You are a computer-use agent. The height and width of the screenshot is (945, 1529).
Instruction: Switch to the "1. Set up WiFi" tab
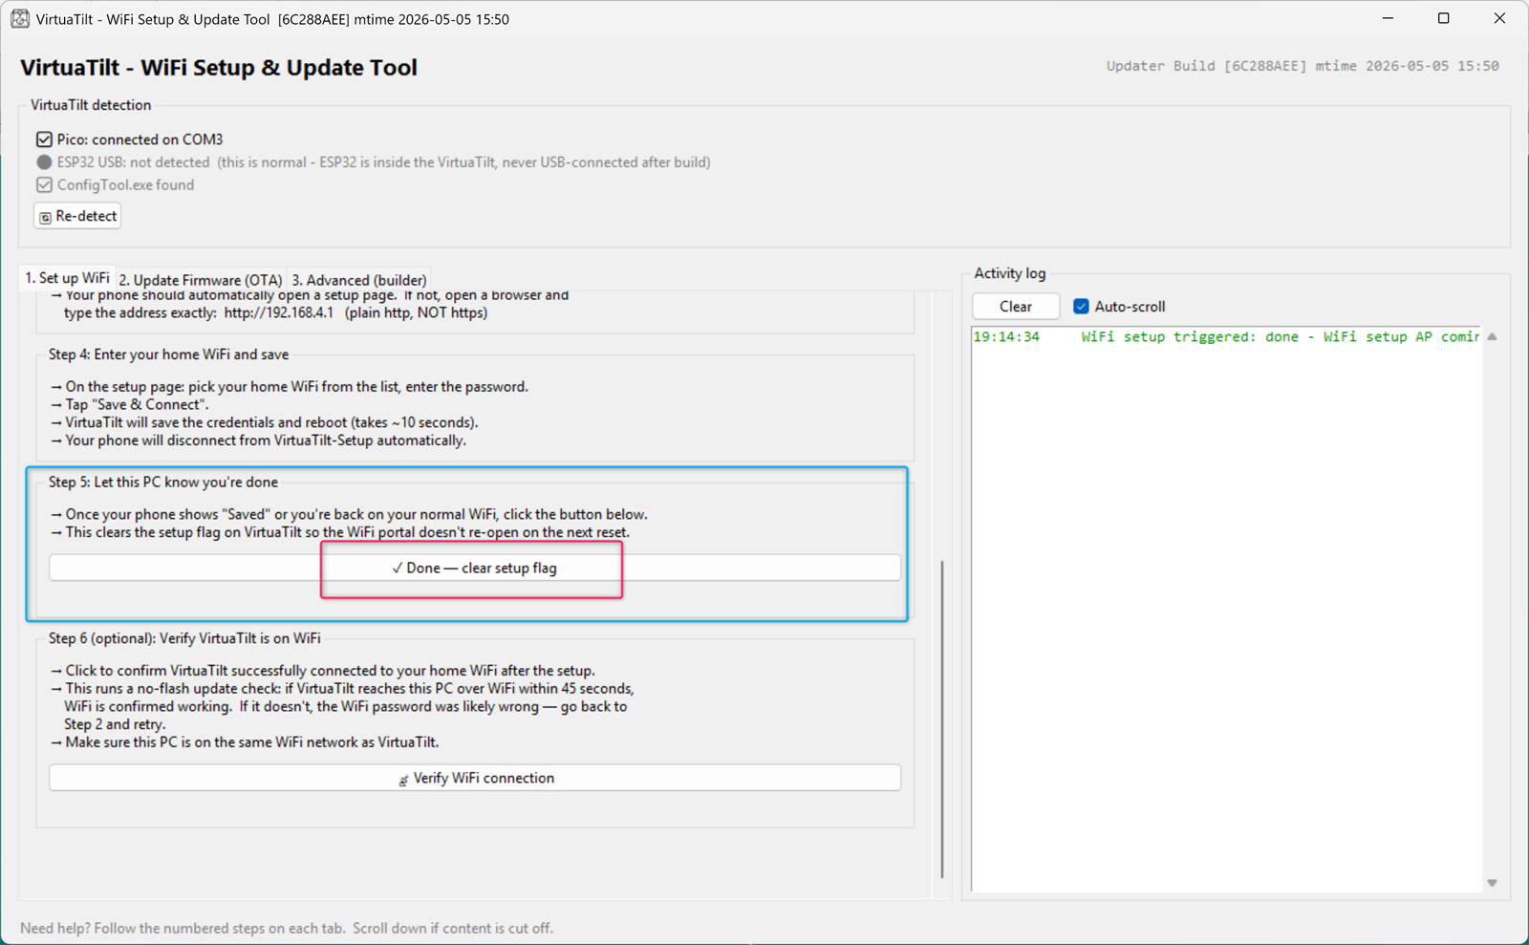[67, 278]
